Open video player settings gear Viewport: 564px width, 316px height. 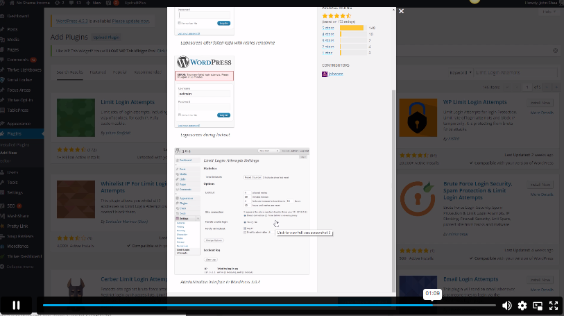tap(522, 306)
